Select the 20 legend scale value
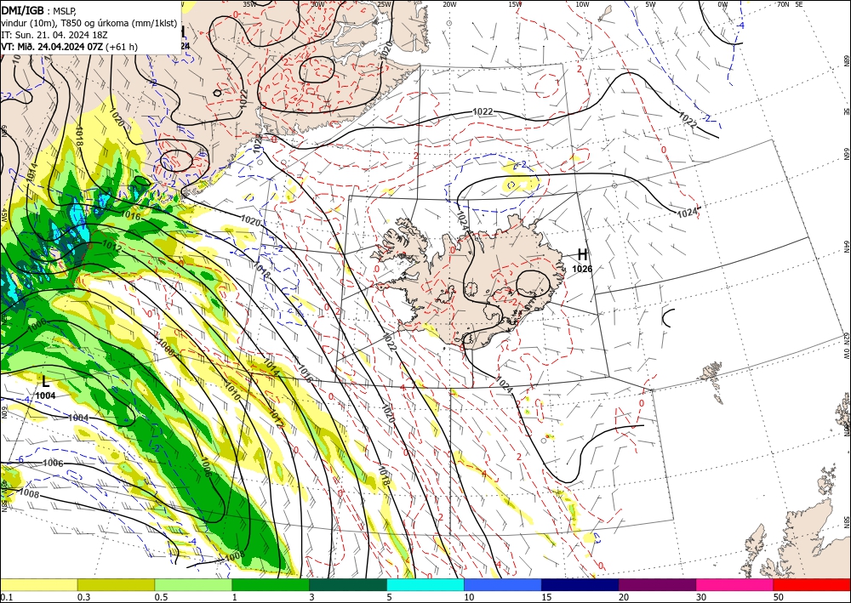The height and width of the screenshot is (603, 851). coord(624,597)
